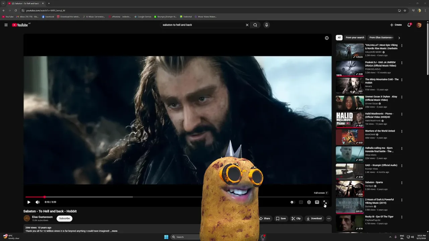Image resolution: width=429 pixels, height=241 pixels.
Task: Open options for Misty Mountains Cold video
Action: [402, 80]
